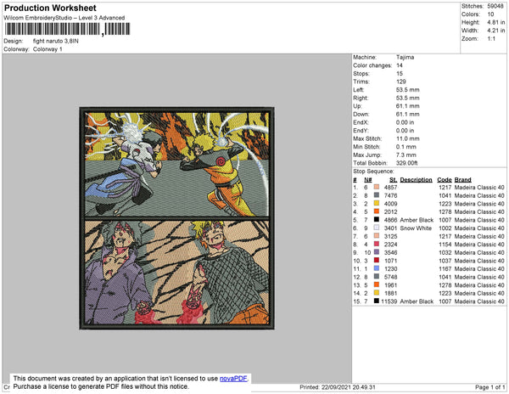
Task: Click the Height value 4.81 in
Action: (x=495, y=22)
